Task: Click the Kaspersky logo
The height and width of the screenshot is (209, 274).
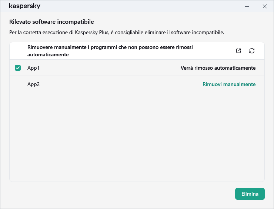Action: click(x=24, y=6)
